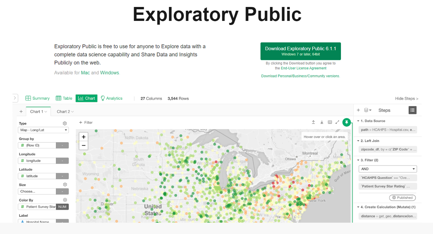This screenshot has width=433, height=234.
Task: Select the Chart view tab
Action: click(87, 98)
